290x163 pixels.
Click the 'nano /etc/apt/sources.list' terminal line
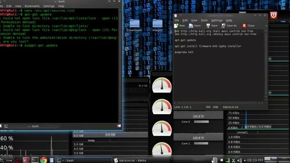click(x=49, y=10)
